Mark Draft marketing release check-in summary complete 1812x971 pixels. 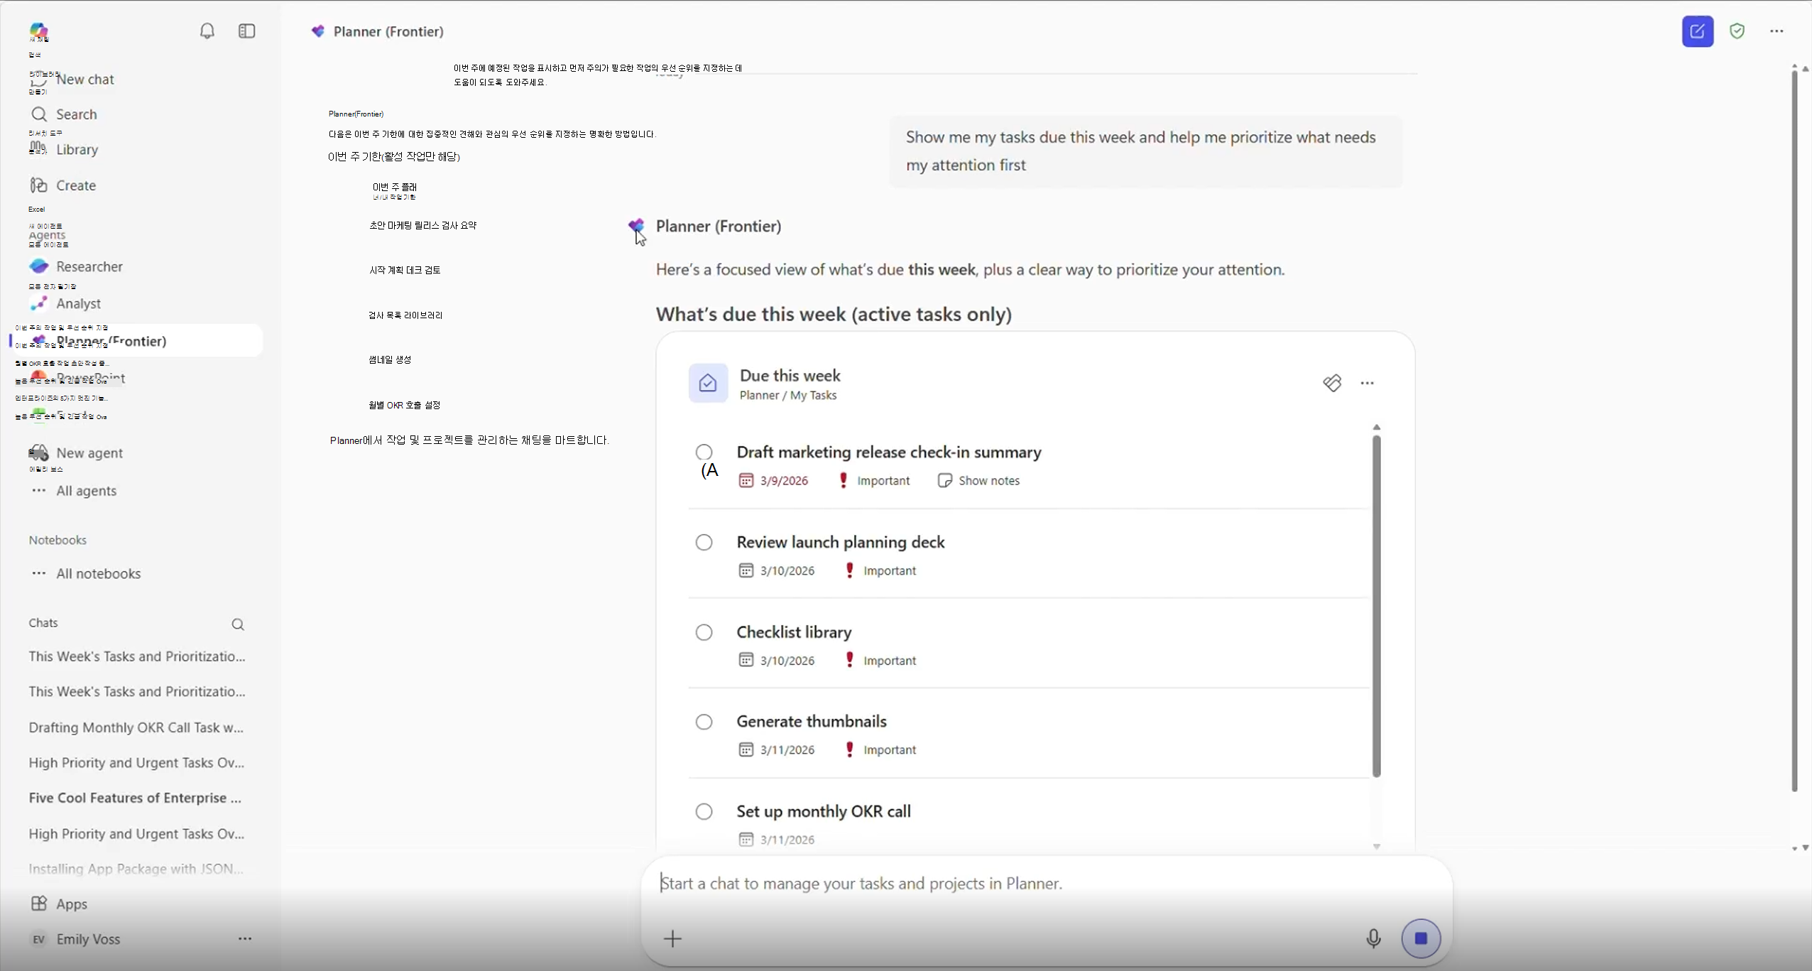(x=704, y=452)
